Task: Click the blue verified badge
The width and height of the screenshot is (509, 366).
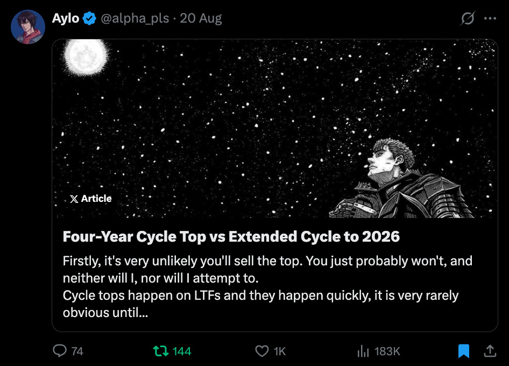Action: click(x=89, y=18)
